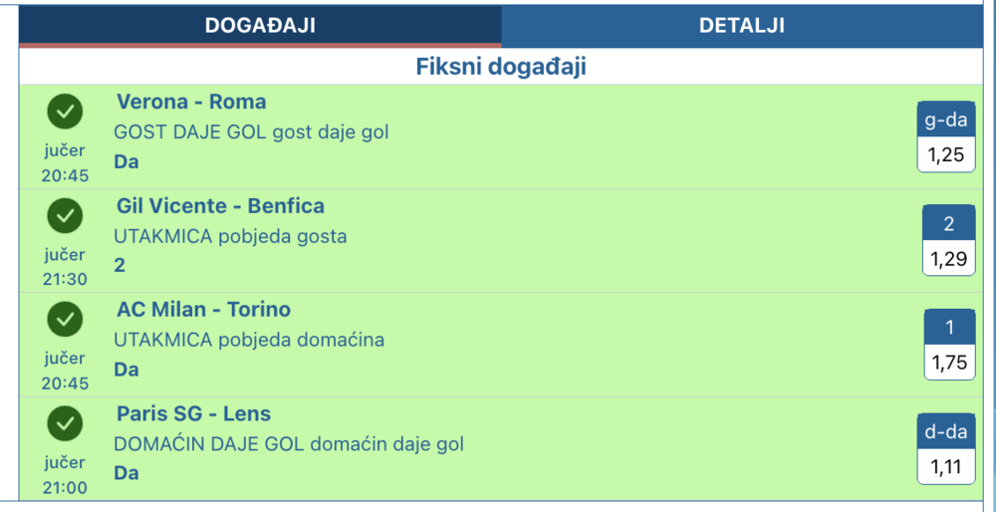The image size is (996, 512).
Task: Switch to the DOGAĐAJI tab
Action: pos(260,26)
